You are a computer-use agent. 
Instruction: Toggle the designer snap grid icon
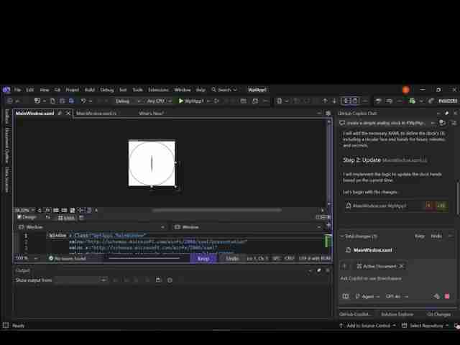(x=56, y=211)
